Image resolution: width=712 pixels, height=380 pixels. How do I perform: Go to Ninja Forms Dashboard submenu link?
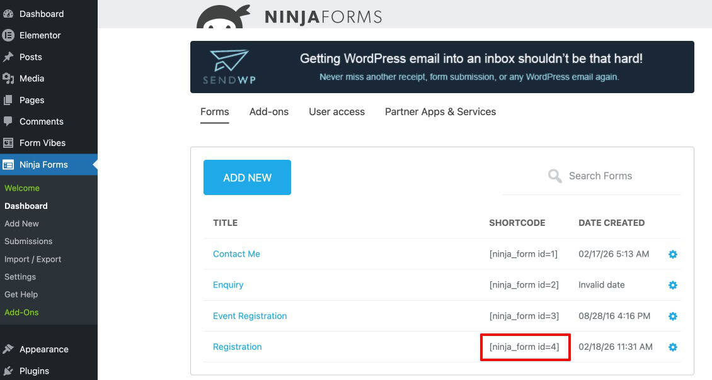(x=26, y=206)
